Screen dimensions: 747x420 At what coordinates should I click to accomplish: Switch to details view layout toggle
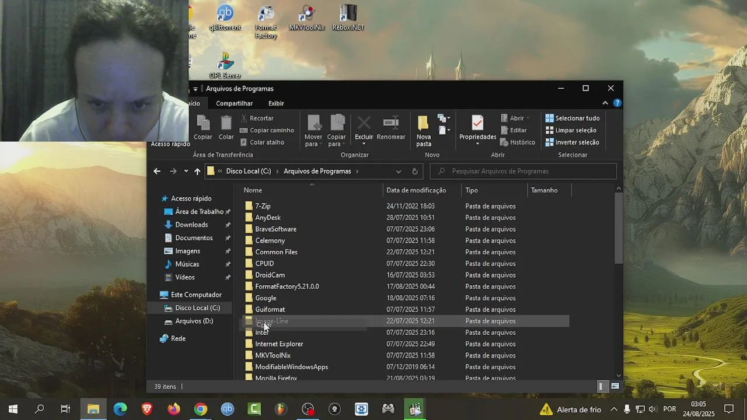pos(602,386)
